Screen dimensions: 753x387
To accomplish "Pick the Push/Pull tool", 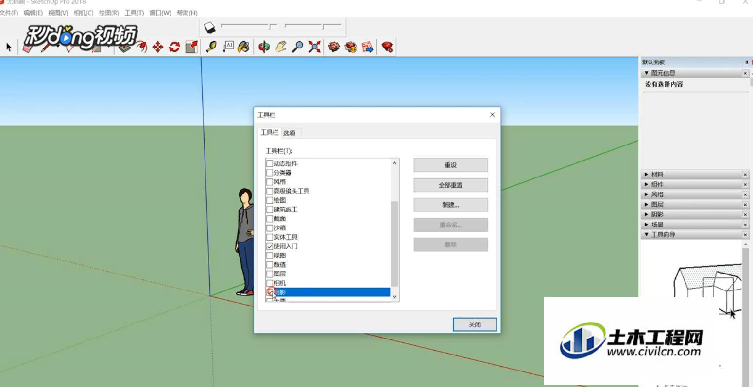I will coord(125,47).
